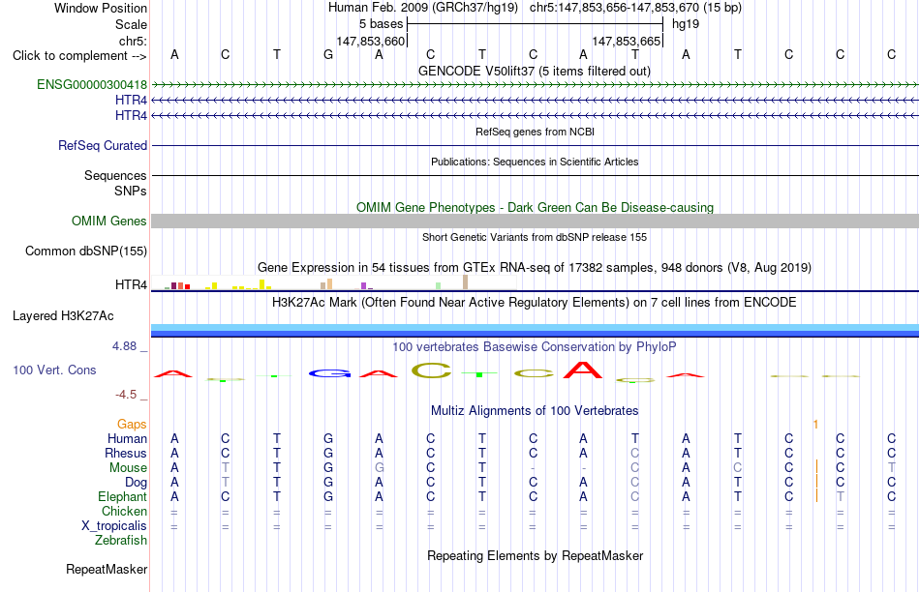Viewport: 920px width, 592px height.
Task: Click the OMIM Gene Phenotypes green title
Action: 536,208
